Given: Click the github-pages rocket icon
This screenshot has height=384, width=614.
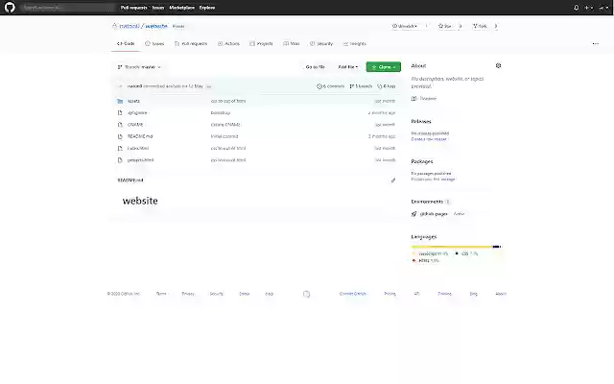Looking at the screenshot, I should pyautogui.click(x=413, y=214).
